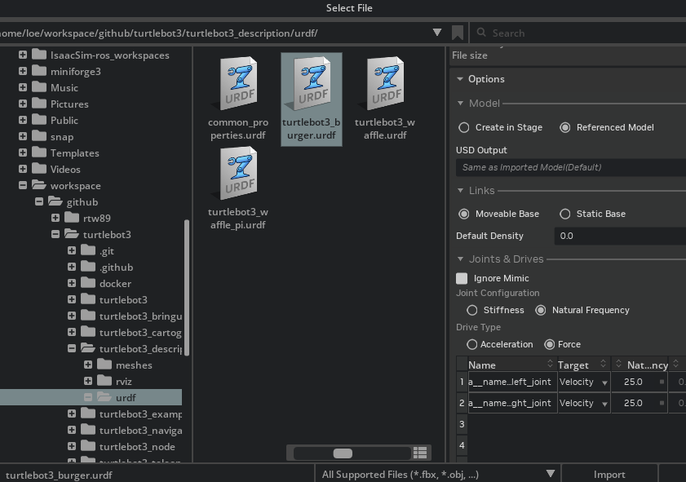Select .github folder icon
This screenshot has width=686, height=482.
88,267
